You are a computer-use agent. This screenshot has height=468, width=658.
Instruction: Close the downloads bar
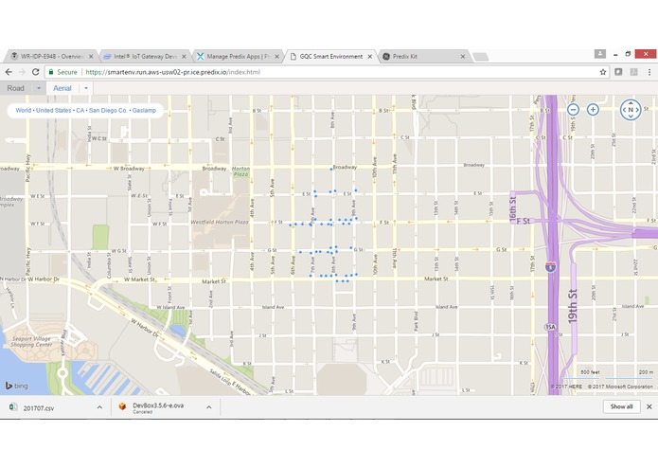[x=649, y=406]
